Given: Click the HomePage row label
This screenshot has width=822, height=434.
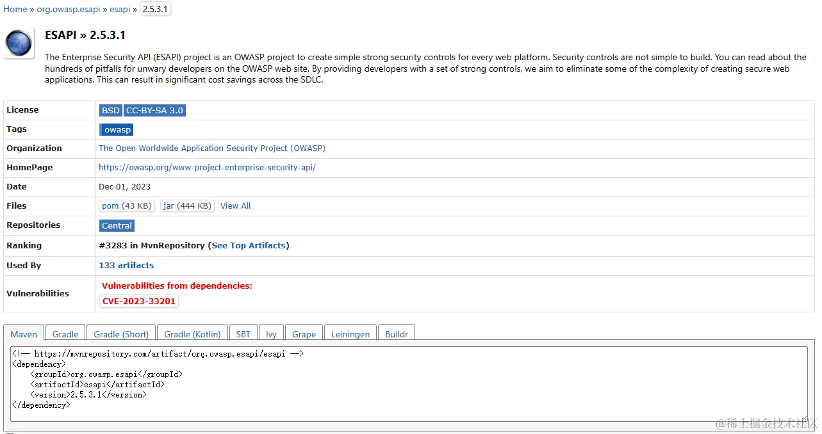Looking at the screenshot, I should 29,167.
